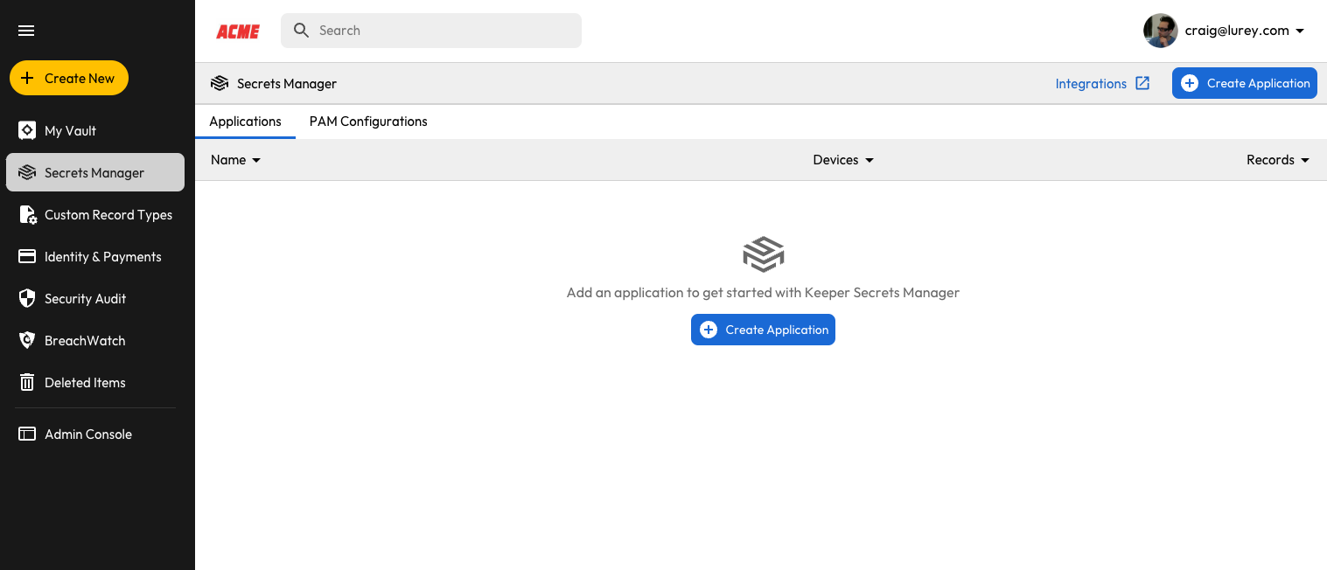The height and width of the screenshot is (570, 1327).
Task: Open Identity & Payments card icon
Action: point(27,257)
